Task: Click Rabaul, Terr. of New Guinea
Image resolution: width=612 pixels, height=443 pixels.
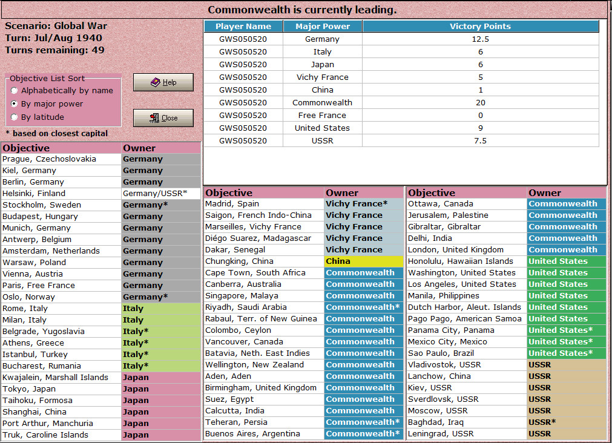Action: point(265,319)
